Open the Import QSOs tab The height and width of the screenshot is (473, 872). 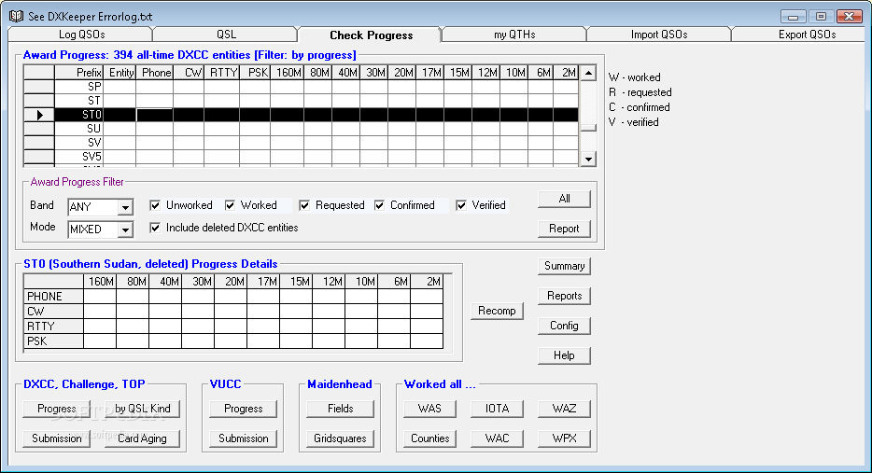tap(659, 35)
